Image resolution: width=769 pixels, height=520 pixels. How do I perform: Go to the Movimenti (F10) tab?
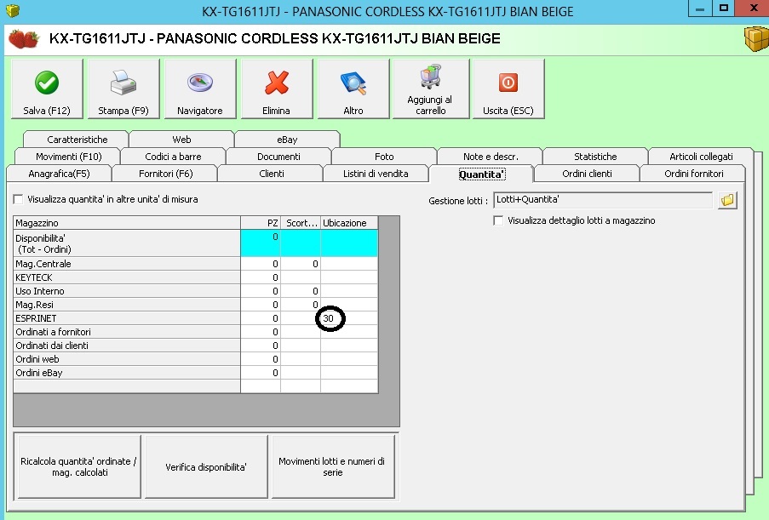pos(68,157)
